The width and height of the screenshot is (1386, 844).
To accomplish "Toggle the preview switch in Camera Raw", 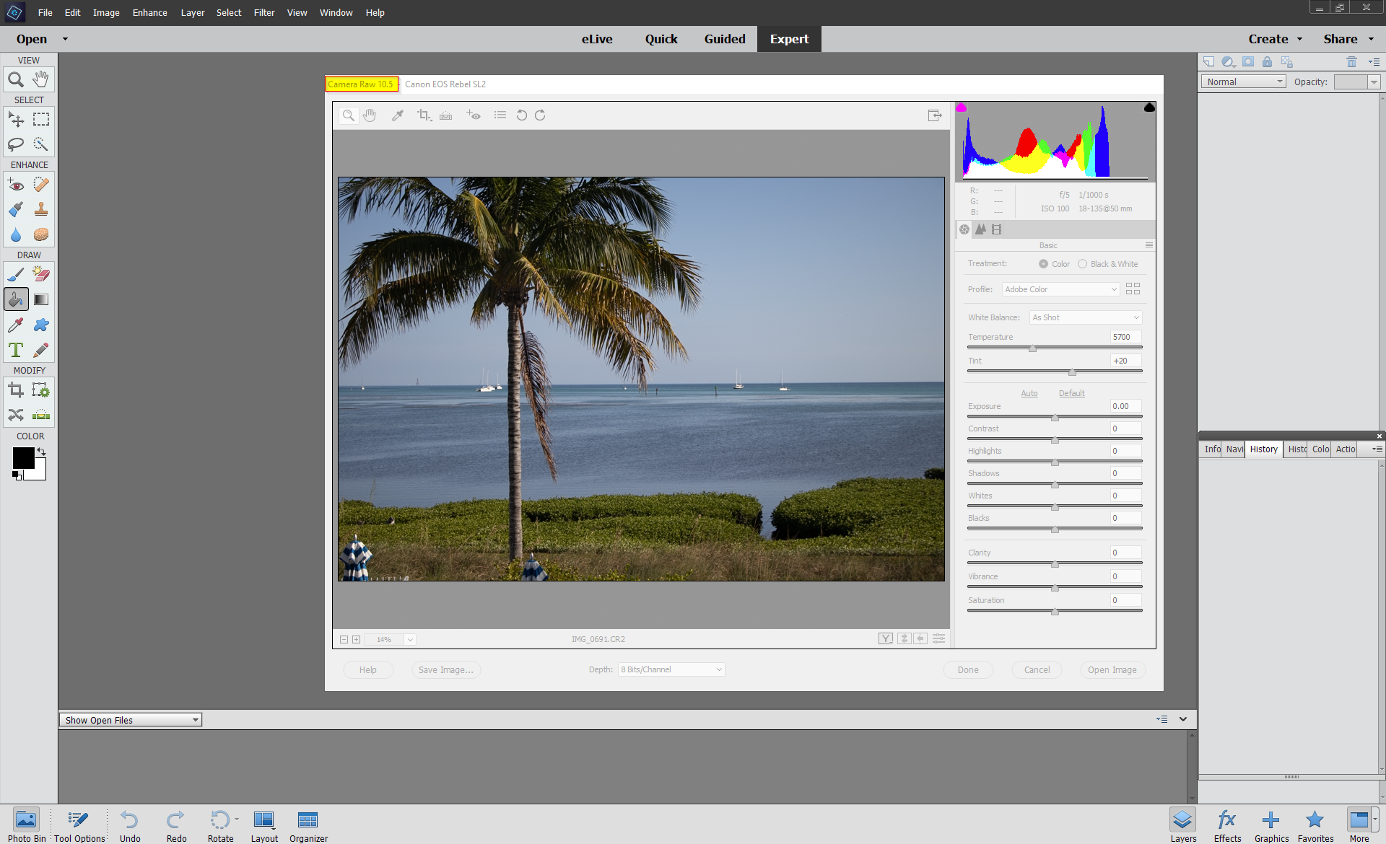I will pyautogui.click(x=886, y=638).
